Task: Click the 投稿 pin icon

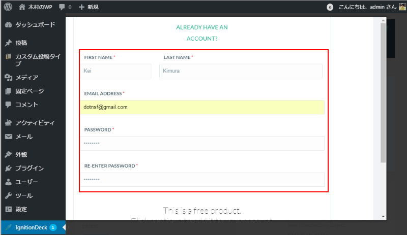Action: (x=8, y=43)
